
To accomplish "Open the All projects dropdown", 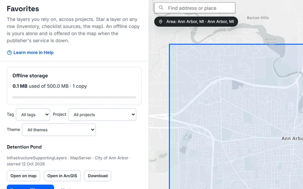I will [x=102, y=115].
